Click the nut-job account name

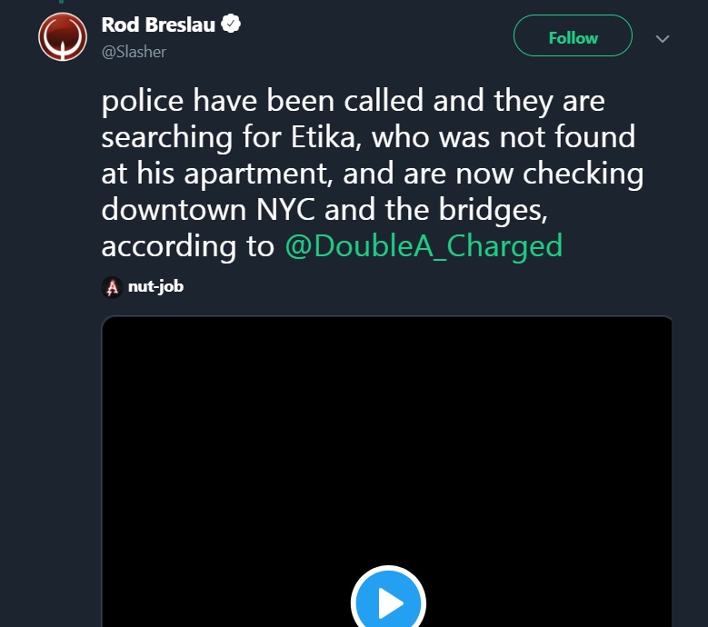[x=155, y=286]
